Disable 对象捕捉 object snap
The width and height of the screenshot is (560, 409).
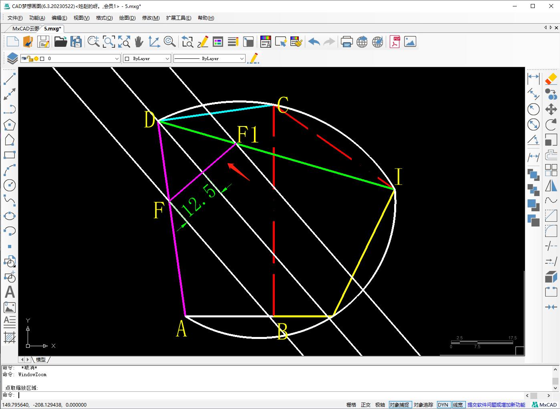click(x=399, y=405)
